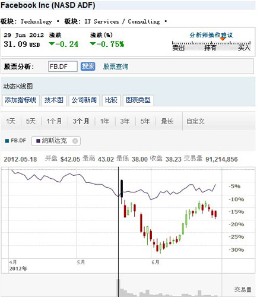Click the purple 納斯达克 legend square
The height and width of the screenshot is (297, 257).
38,141
